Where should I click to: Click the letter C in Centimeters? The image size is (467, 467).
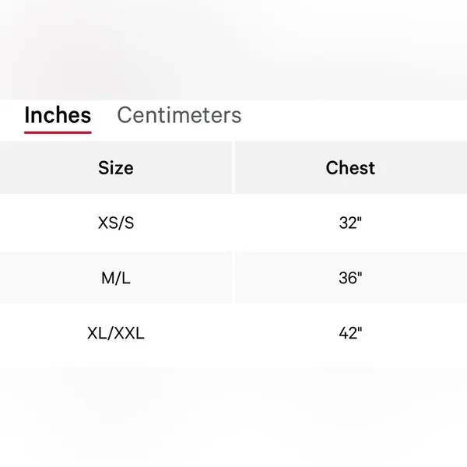(125, 115)
